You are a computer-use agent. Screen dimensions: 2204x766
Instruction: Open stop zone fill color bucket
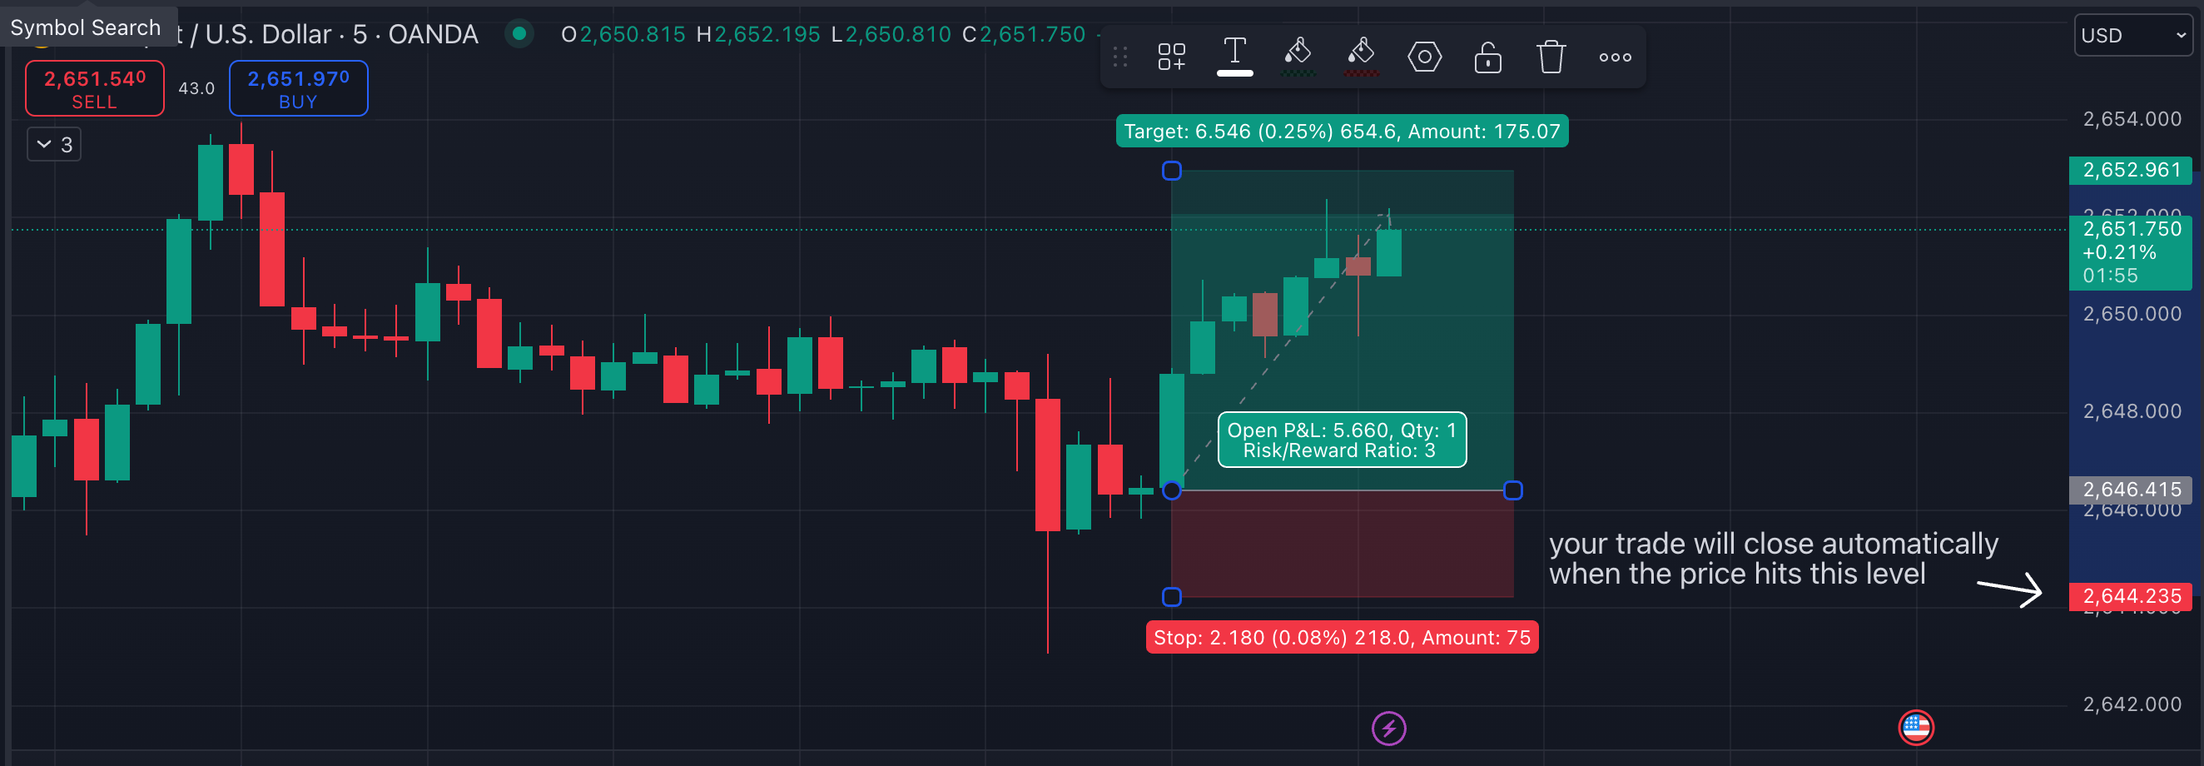point(1361,56)
